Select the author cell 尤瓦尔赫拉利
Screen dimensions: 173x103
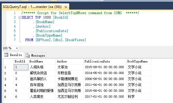[x=69, y=97]
